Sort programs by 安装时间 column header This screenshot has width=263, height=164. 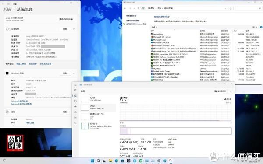pos(224,31)
